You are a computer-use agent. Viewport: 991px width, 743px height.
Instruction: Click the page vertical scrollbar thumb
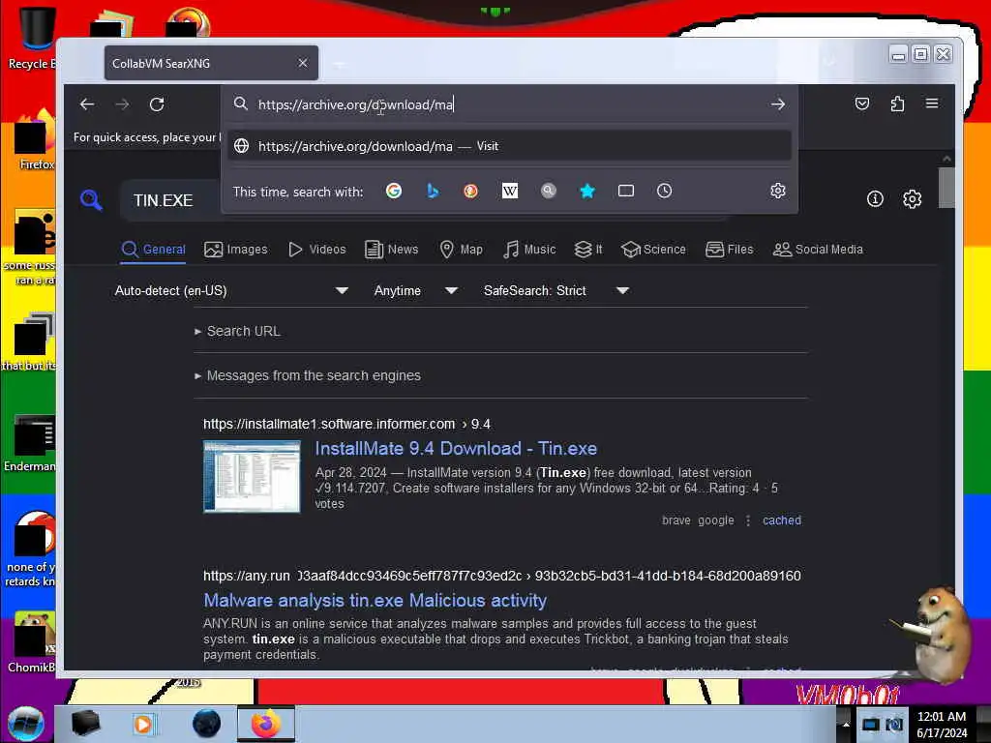(x=946, y=187)
